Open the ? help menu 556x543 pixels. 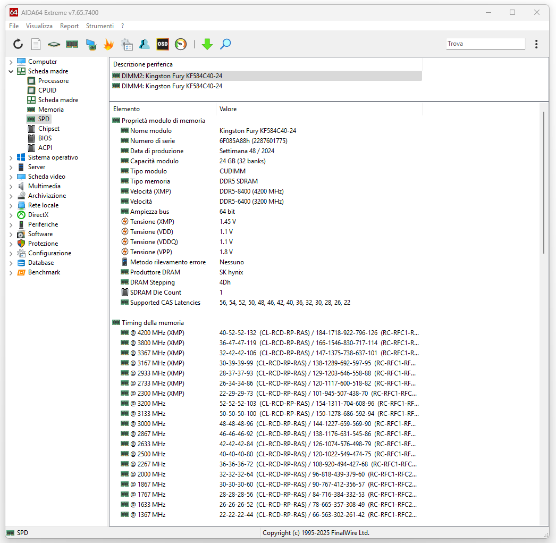[x=122, y=26]
